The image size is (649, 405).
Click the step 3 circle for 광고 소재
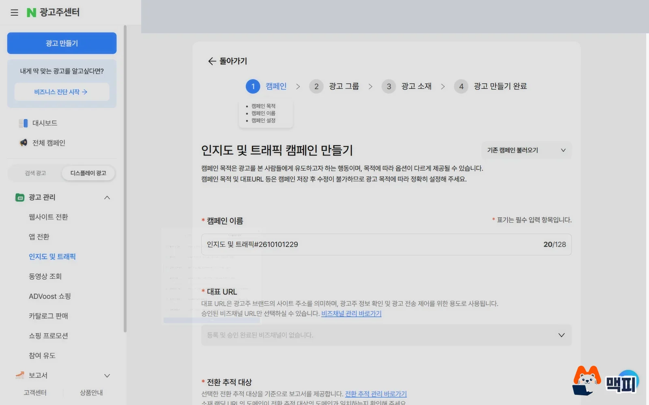click(x=389, y=86)
